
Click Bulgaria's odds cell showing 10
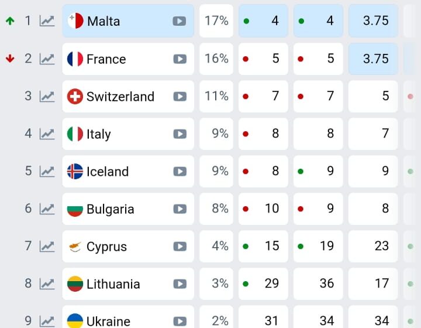click(263, 209)
